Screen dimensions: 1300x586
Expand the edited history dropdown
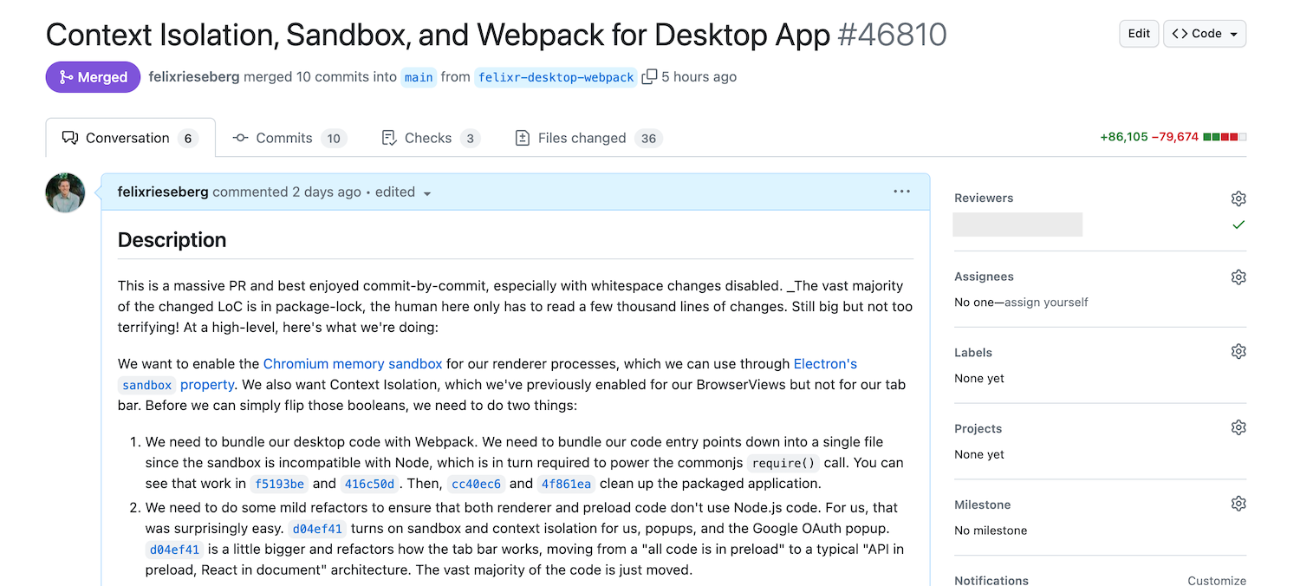[401, 192]
